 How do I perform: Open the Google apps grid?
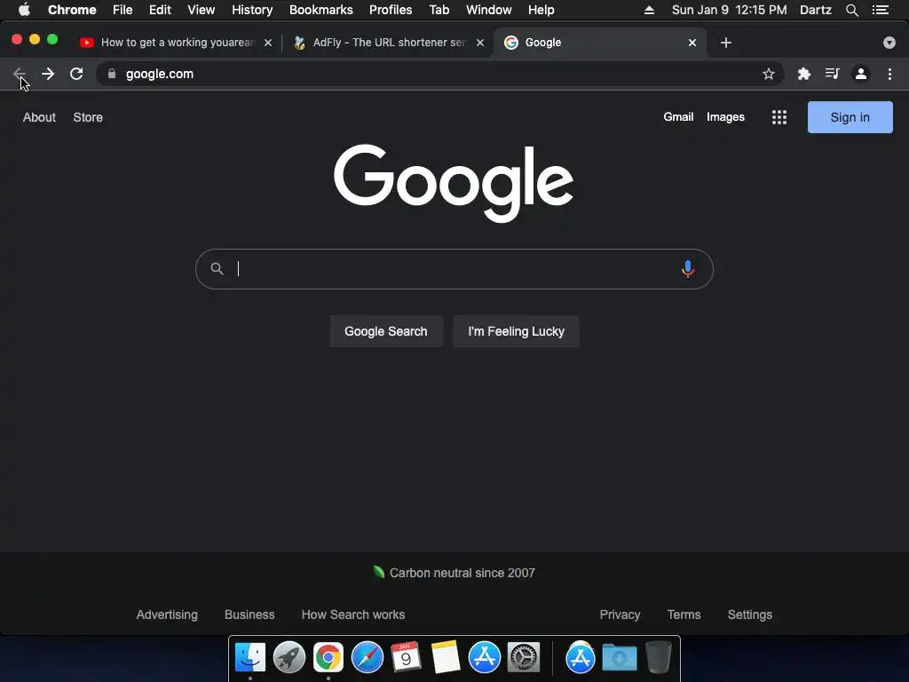(x=779, y=117)
